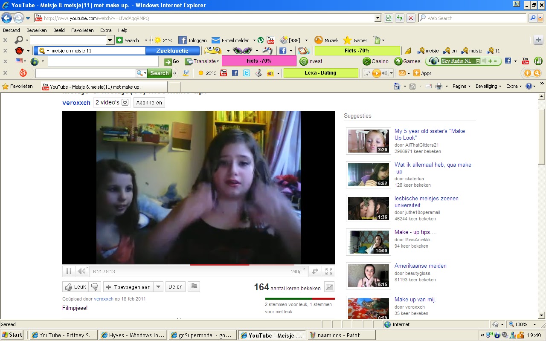Screen dimensions: 546x341
Task: Open the Favorieten menu in menu bar
Action: tap(82, 30)
